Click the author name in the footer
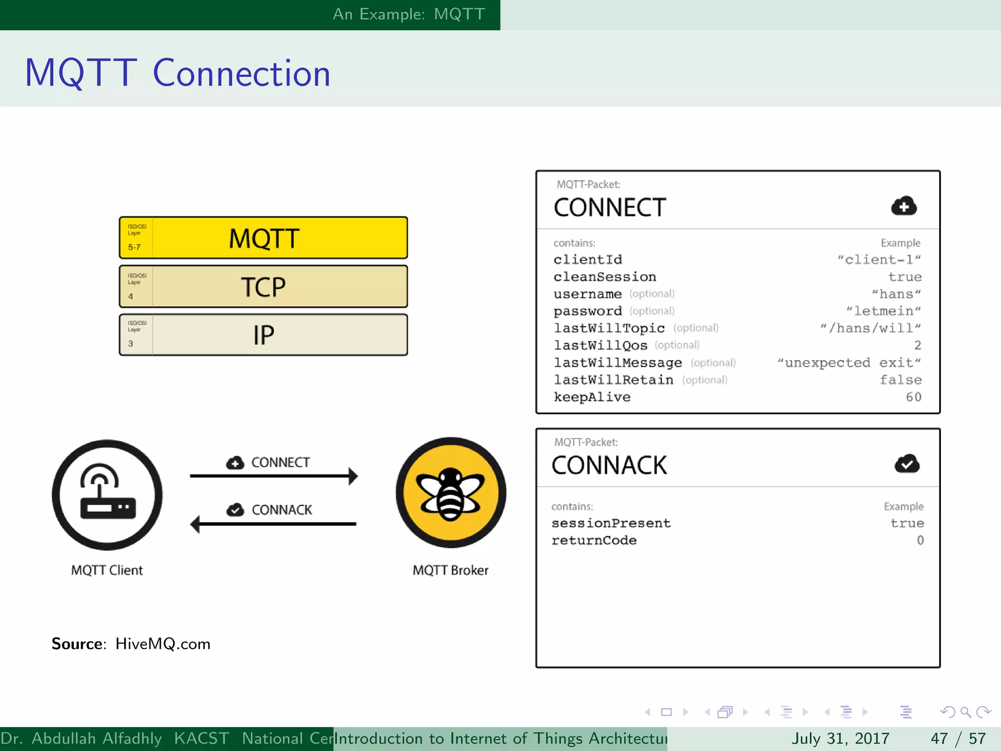This screenshot has width=1001, height=751. tap(81, 738)
